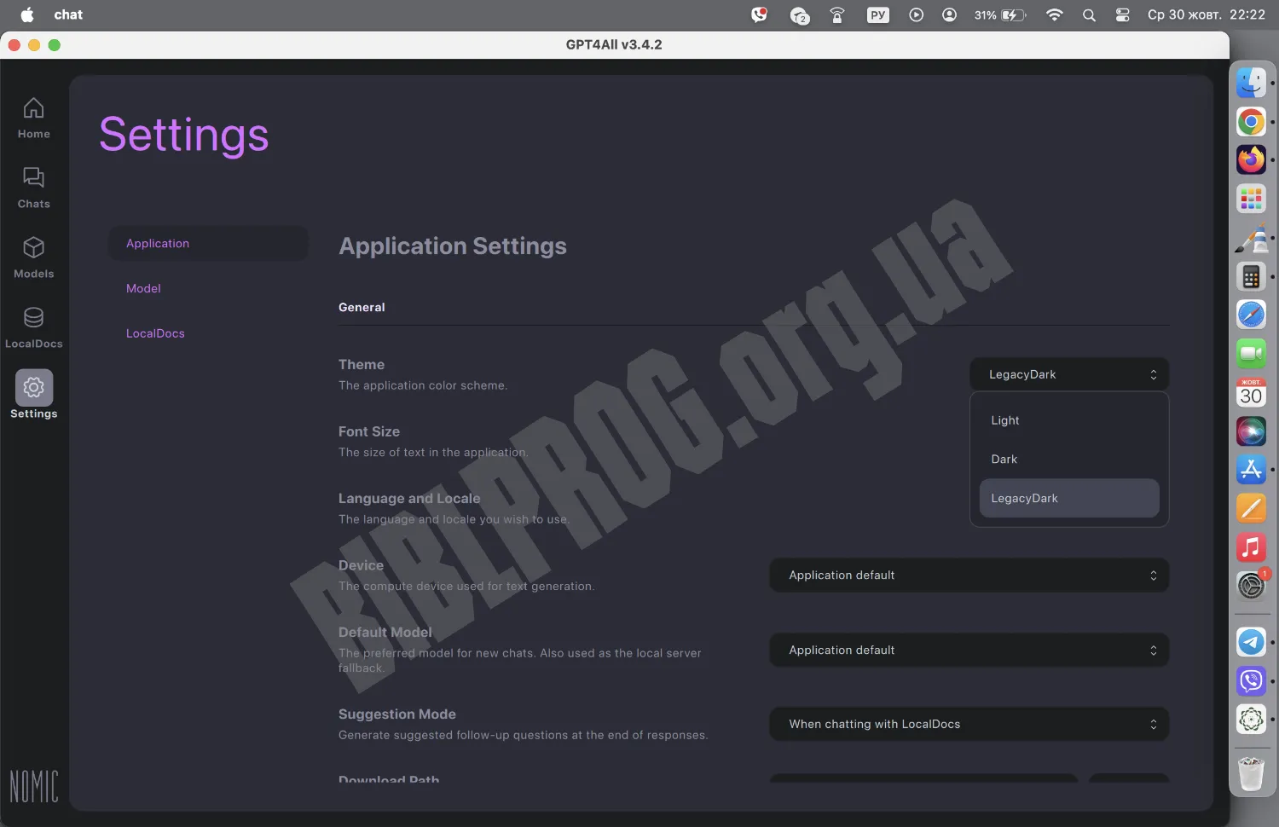Open Control Center
This screenshot has width=1279, height=827.
pyautogui.click(x=1122, y=14)
